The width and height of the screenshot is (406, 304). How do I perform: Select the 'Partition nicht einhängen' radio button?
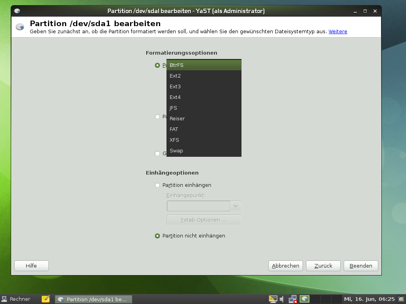tap(157, 236)
